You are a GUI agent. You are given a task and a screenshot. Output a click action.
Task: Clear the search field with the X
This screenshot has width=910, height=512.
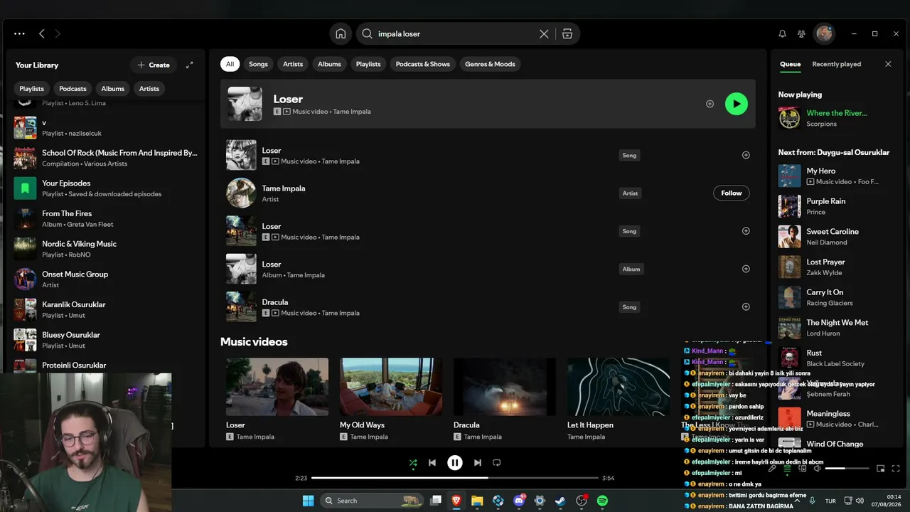point(544,33)
